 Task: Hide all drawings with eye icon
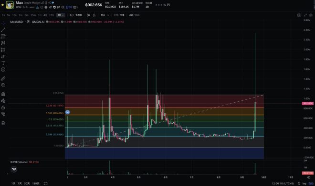(x=3, y=114)
